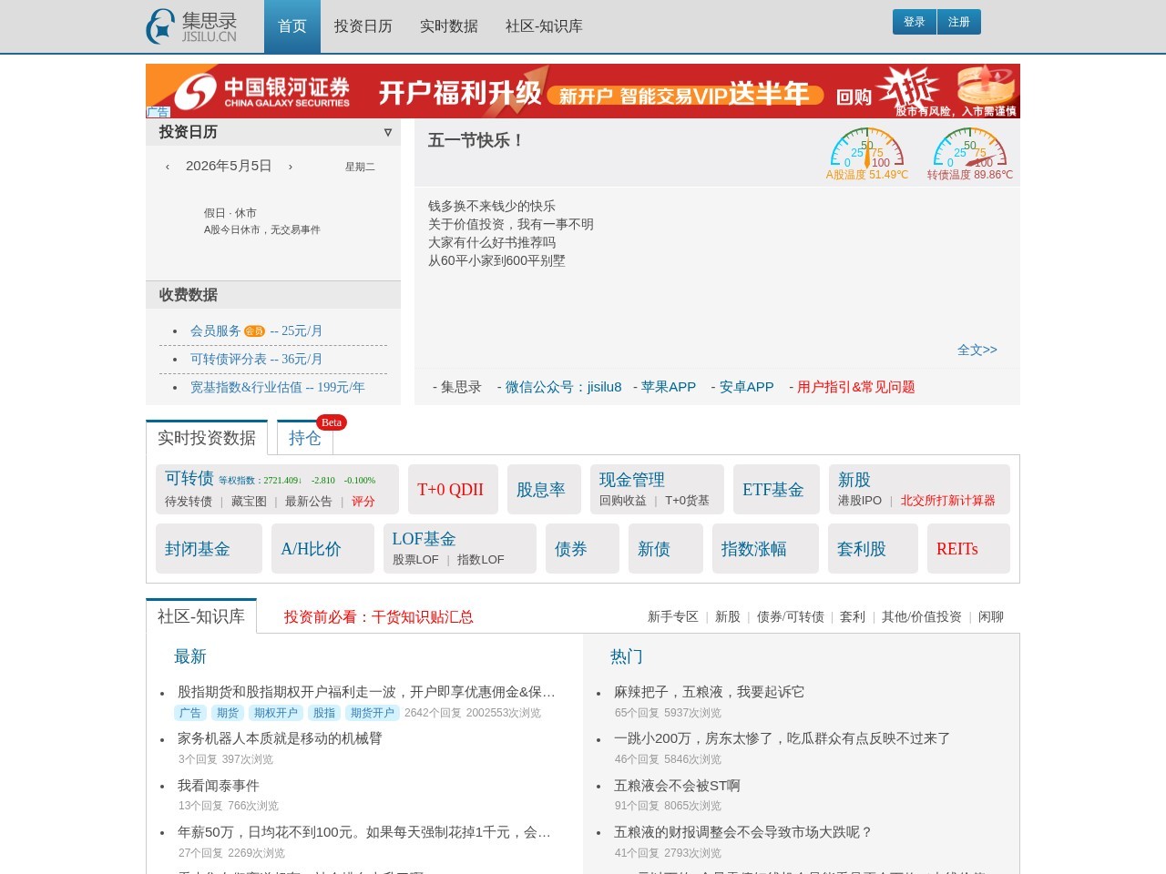Open 股票LOF sublink
Screen dimensions: 1166x874
pos(415,560)
